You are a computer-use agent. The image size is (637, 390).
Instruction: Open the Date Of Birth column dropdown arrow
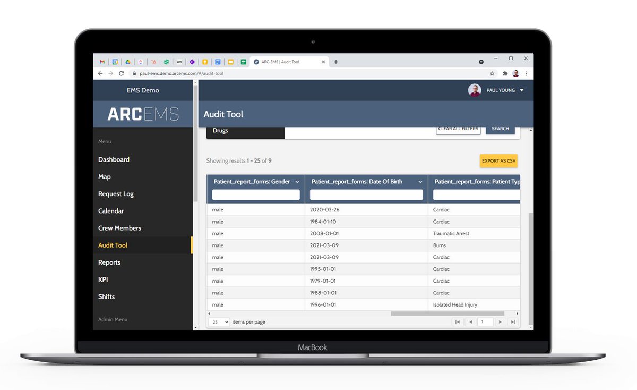pos(420,182)
